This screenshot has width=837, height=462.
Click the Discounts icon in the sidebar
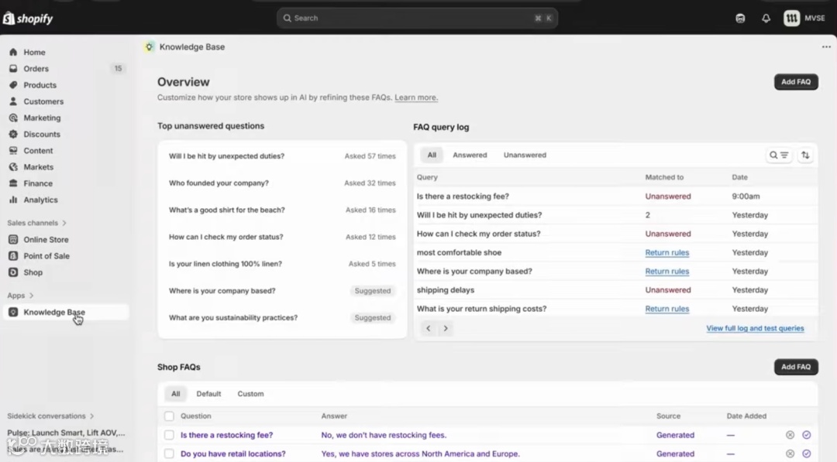tap(13, 135)
